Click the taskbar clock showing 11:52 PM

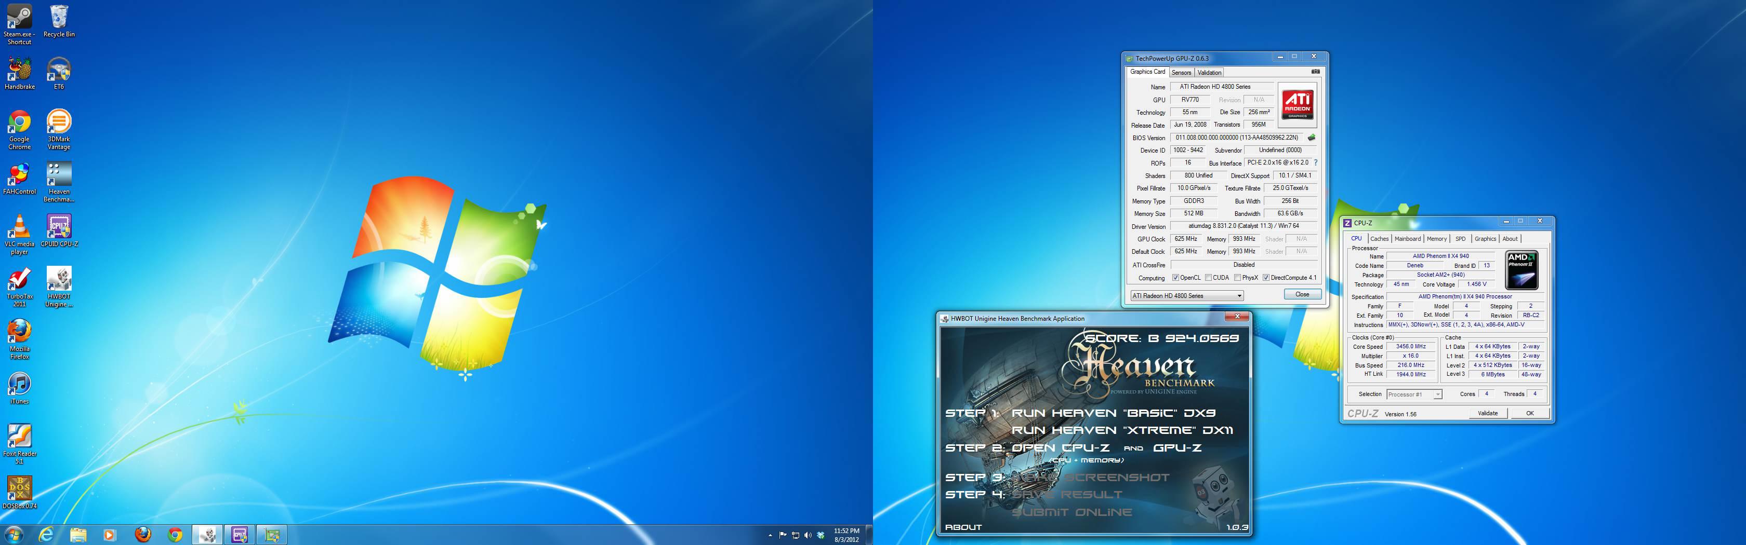[x=846, y=535]
